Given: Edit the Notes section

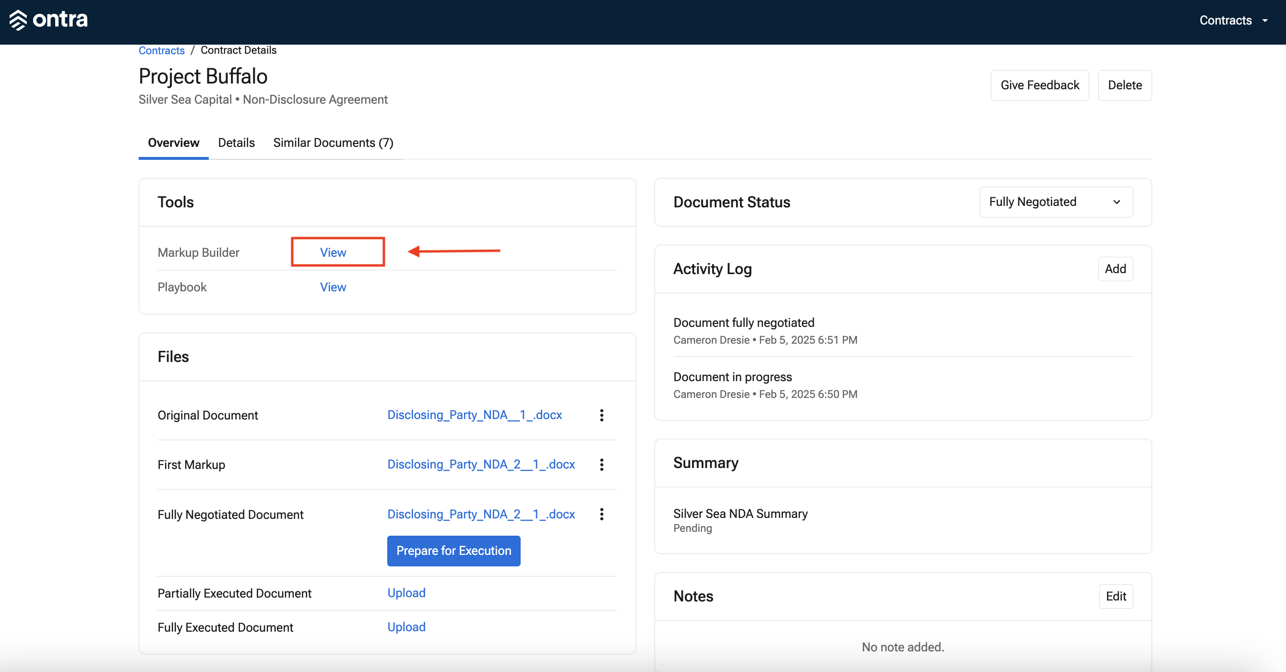Looking at the screenshot, I should point(1115,596).
